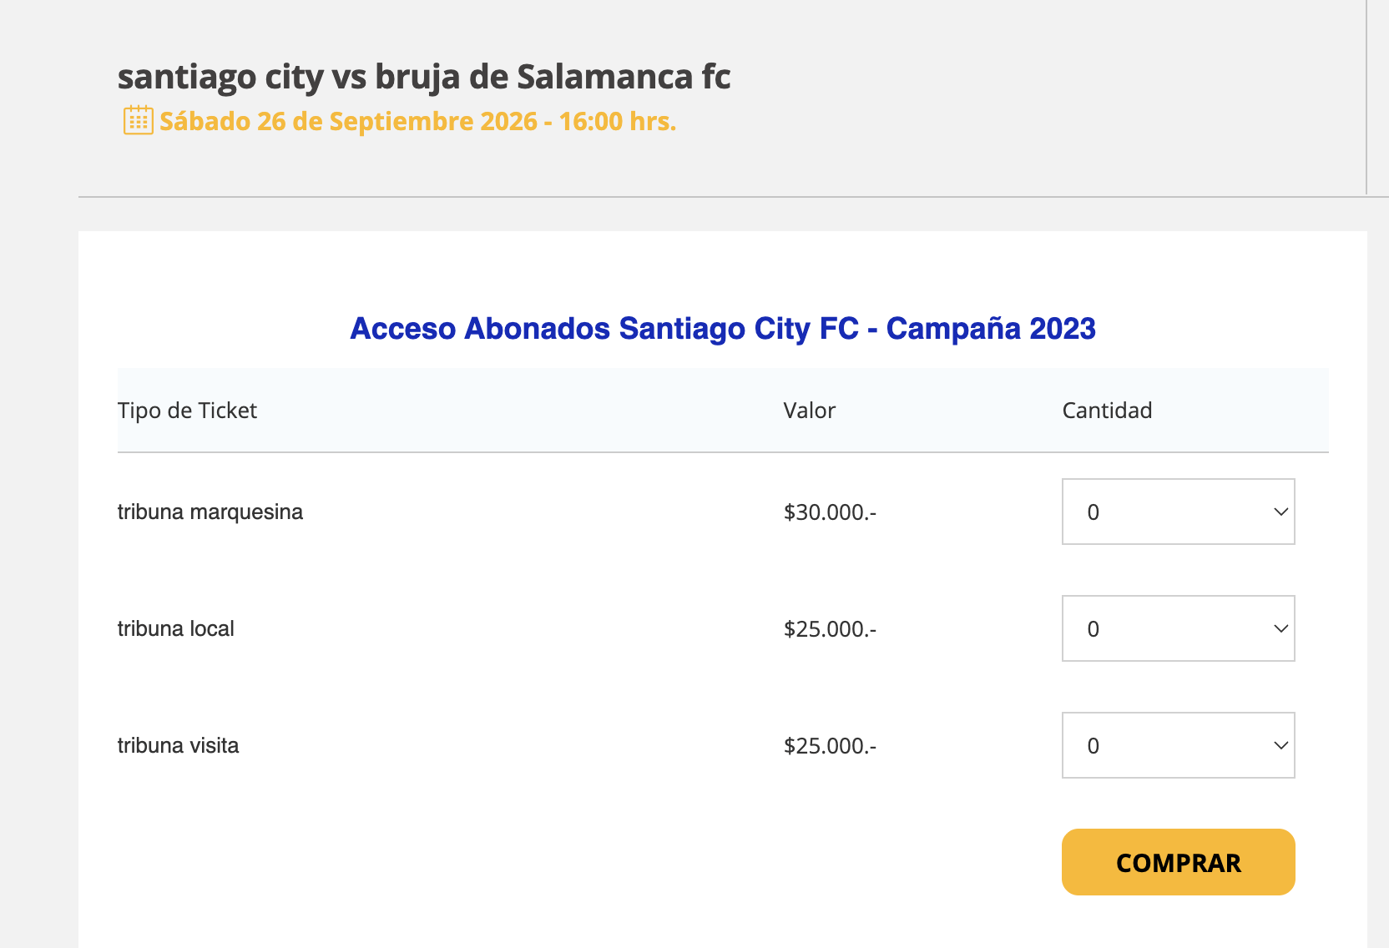
Task: Select the tribuna local ticket row label
Action: [x=175, y=628]
